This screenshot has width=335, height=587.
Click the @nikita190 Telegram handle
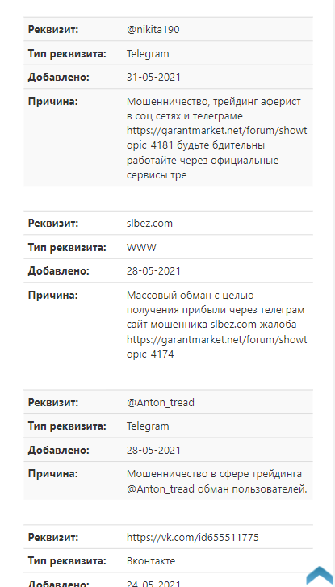[153, 30]
